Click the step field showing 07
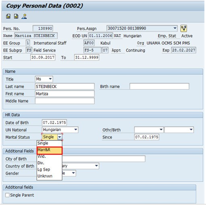 (105, 50)
